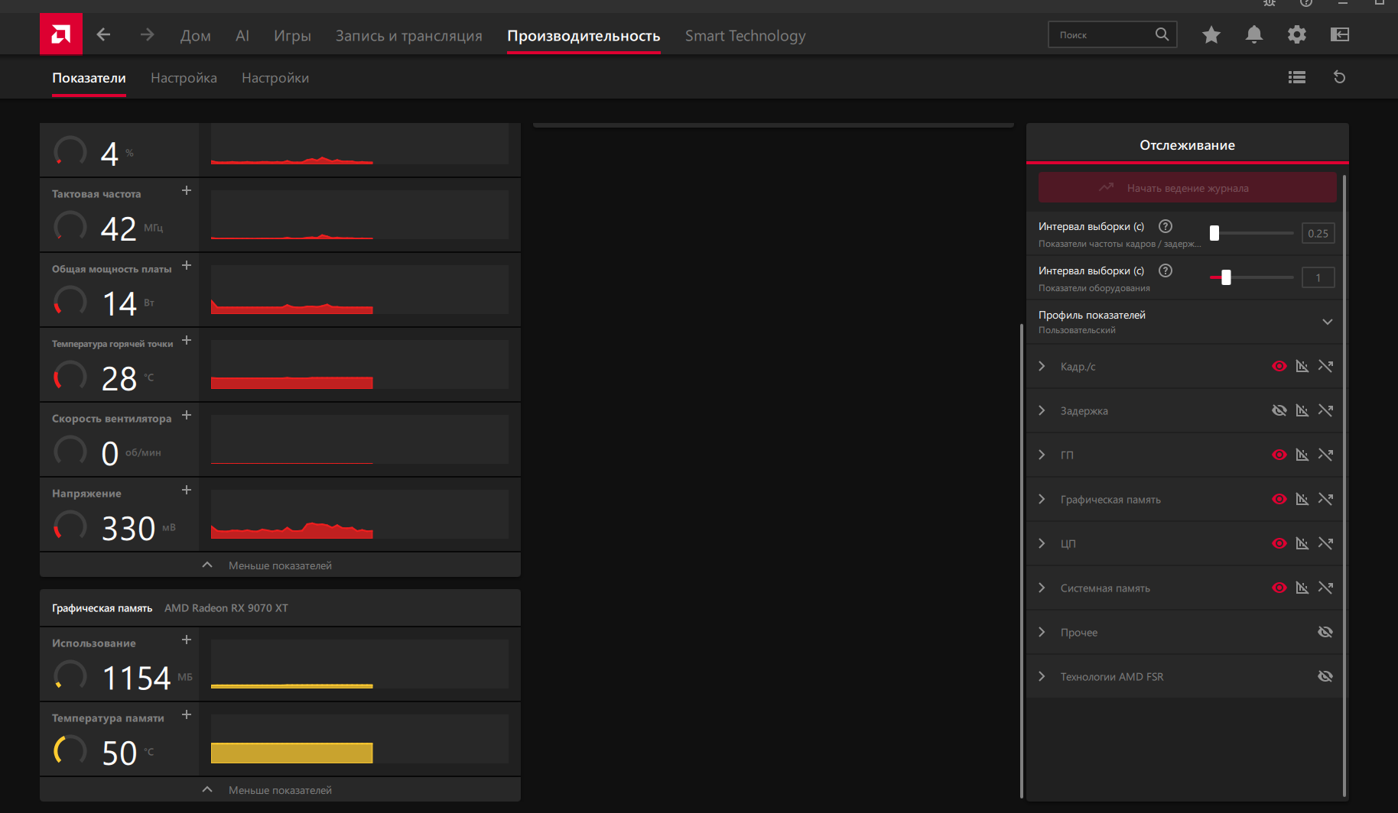Expand the Технологии AMD FSR section
Screen dimensions: 1398x813
pos(1042,676)
